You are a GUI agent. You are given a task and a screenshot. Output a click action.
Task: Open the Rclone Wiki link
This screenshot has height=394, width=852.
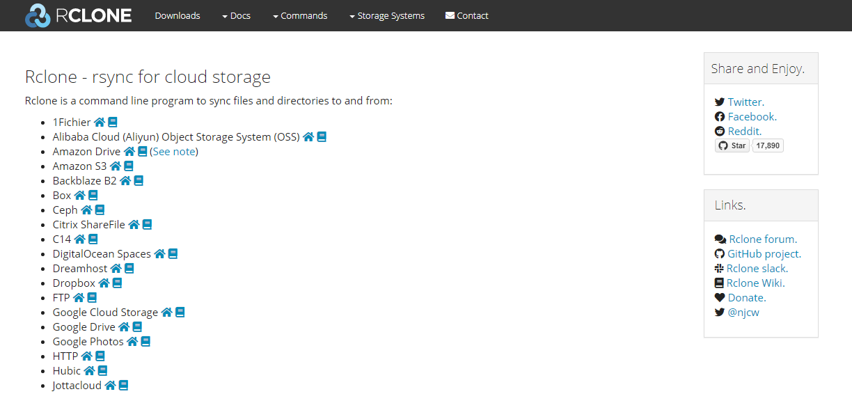pos(755,283)
